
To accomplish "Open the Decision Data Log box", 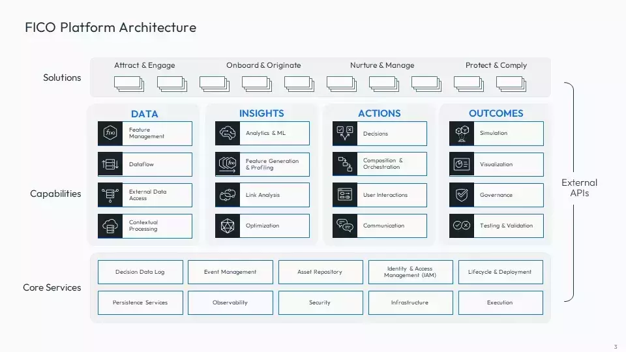I will [140, 272].
